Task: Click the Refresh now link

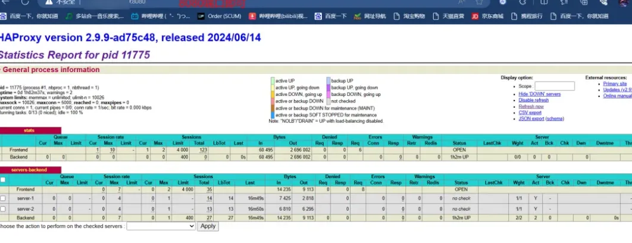Action: 531,107
